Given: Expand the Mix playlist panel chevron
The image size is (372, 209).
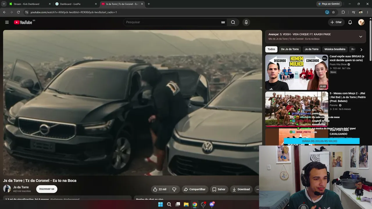Looking at the screenshot, I should pos(361,37).
